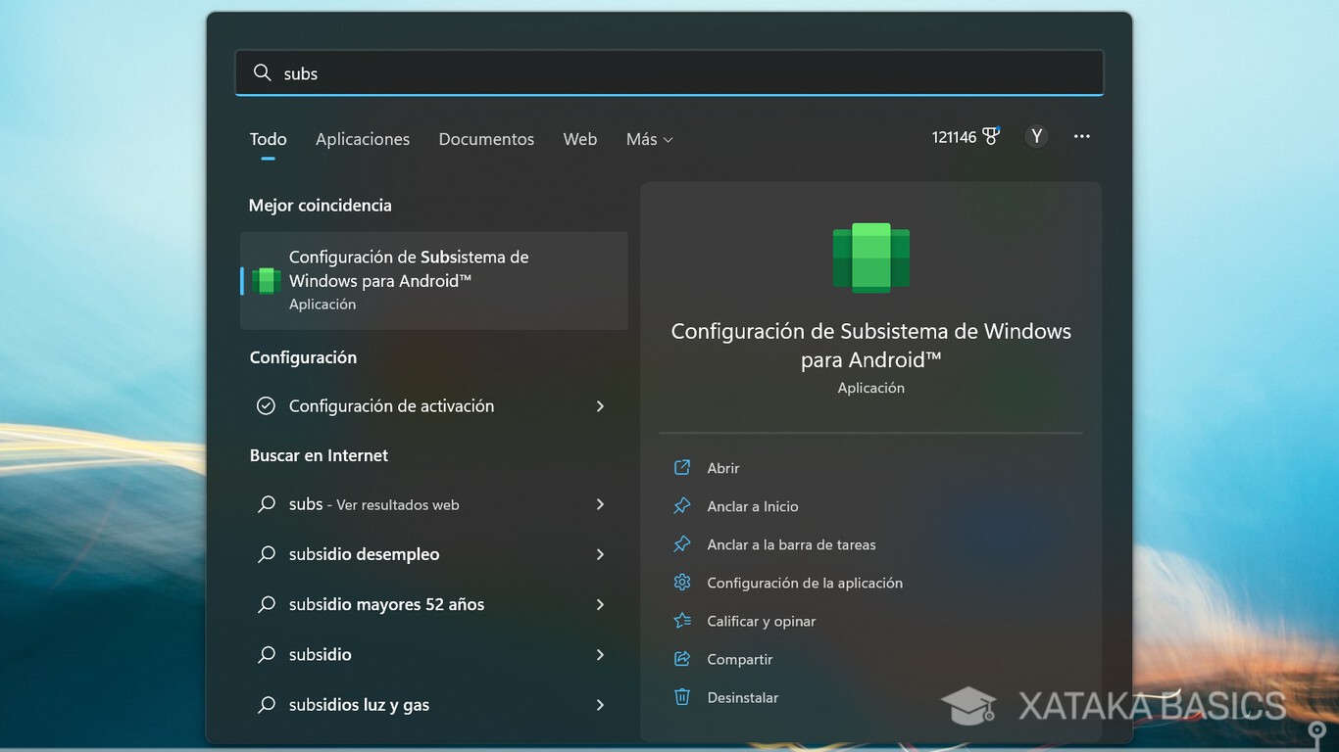Expand the subsidio desempleo suggestion arrow
The width and height of the screenshot is (1339, 752).
point(600,554)
